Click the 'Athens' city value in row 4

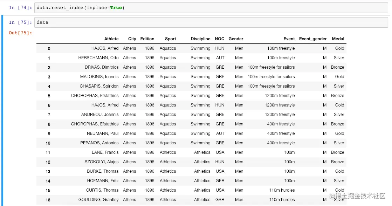pyautogui.click(x=130, y=86)
